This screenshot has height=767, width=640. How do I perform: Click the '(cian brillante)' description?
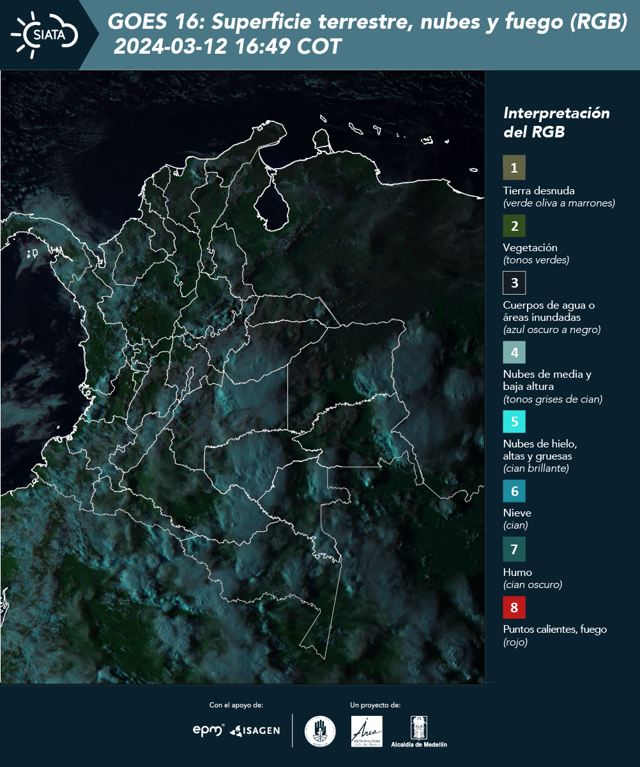click(x=536, y=469)
